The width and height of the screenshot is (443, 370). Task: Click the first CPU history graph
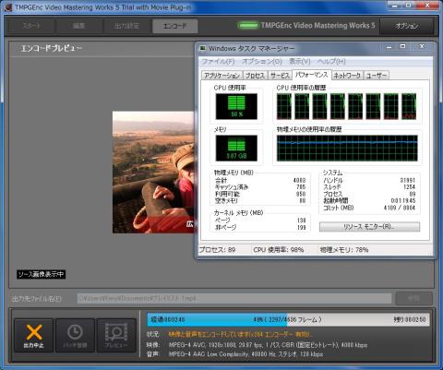click(284, 106)
